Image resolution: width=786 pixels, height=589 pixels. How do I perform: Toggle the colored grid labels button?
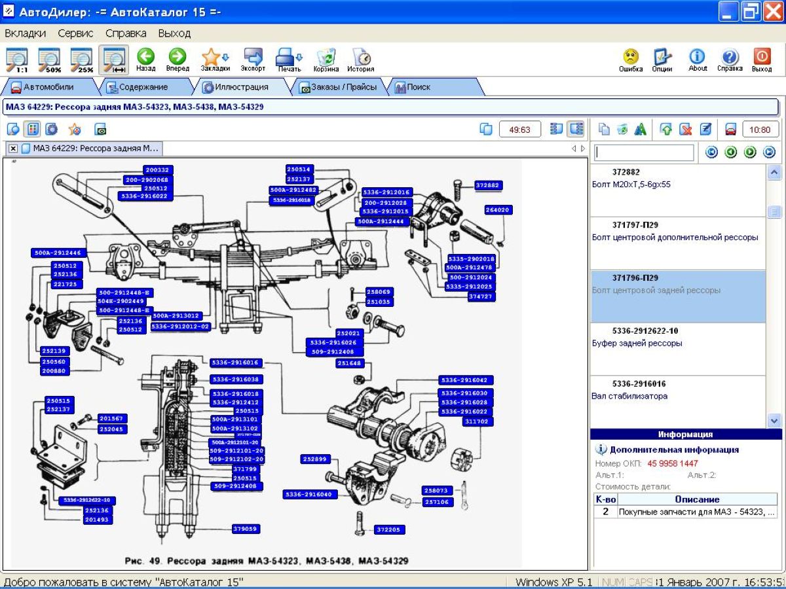[x=33, y=129]
